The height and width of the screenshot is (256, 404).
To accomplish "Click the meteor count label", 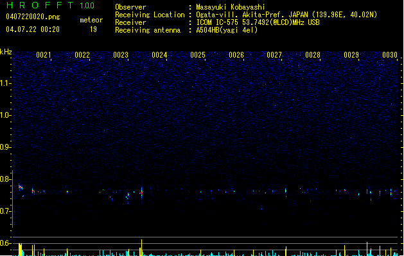I will click(91, 20).
